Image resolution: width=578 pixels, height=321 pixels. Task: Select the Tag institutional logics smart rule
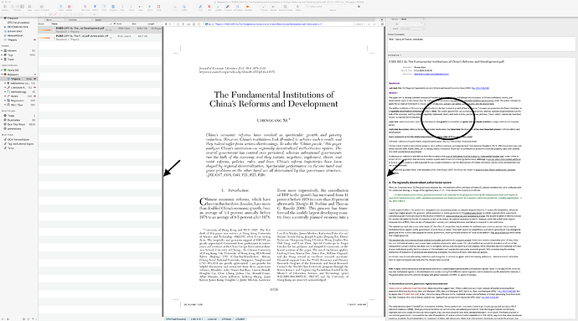tap(20, 144)
